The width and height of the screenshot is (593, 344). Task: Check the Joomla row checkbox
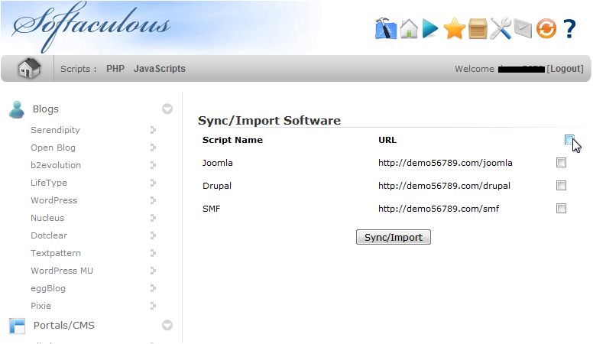(561, 163)
